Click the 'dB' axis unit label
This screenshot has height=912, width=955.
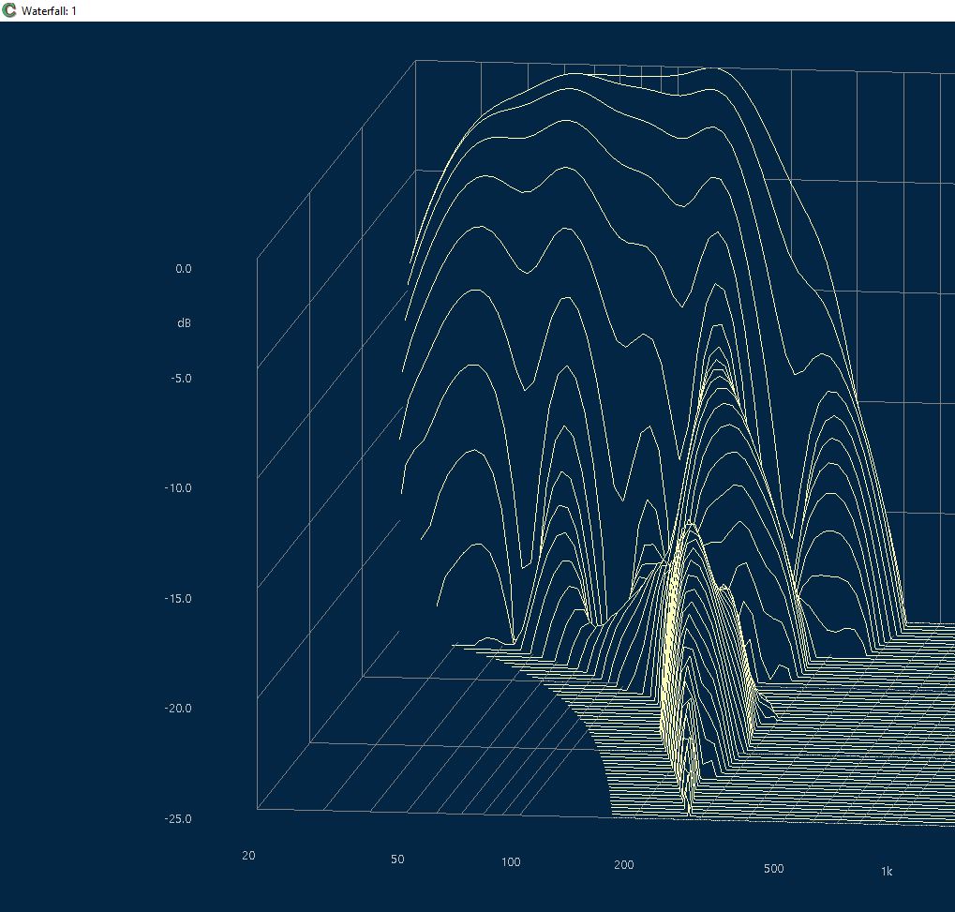(184, 322)
